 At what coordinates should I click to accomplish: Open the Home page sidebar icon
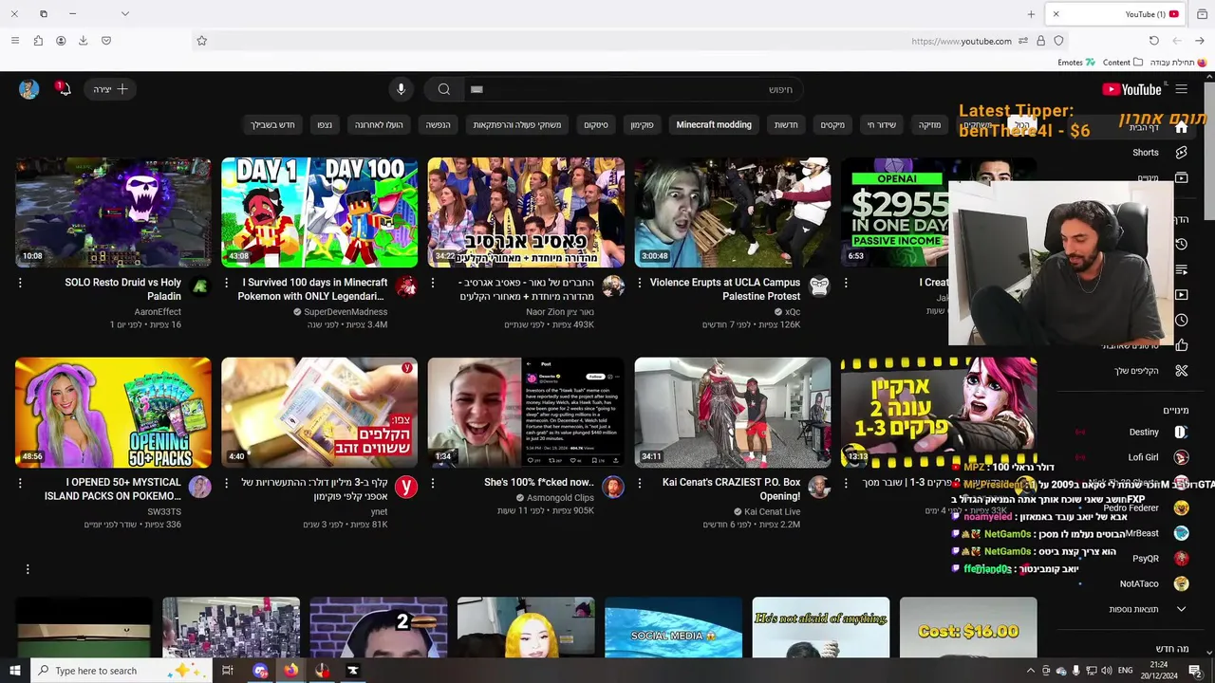[1181, 127]
